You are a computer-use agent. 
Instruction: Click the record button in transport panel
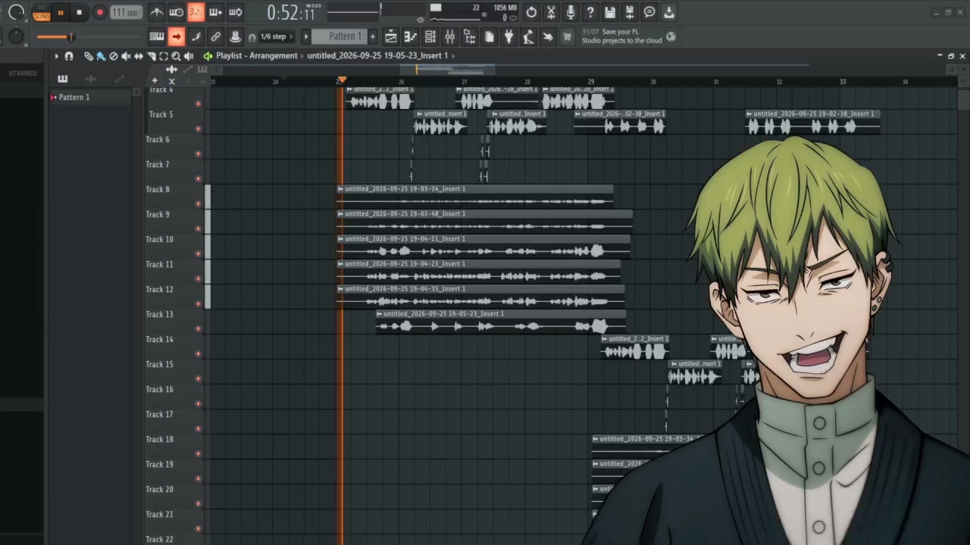click(x=99, y=13)
